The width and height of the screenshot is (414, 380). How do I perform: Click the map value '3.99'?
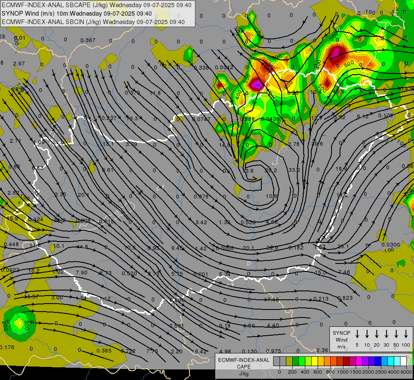132,144
